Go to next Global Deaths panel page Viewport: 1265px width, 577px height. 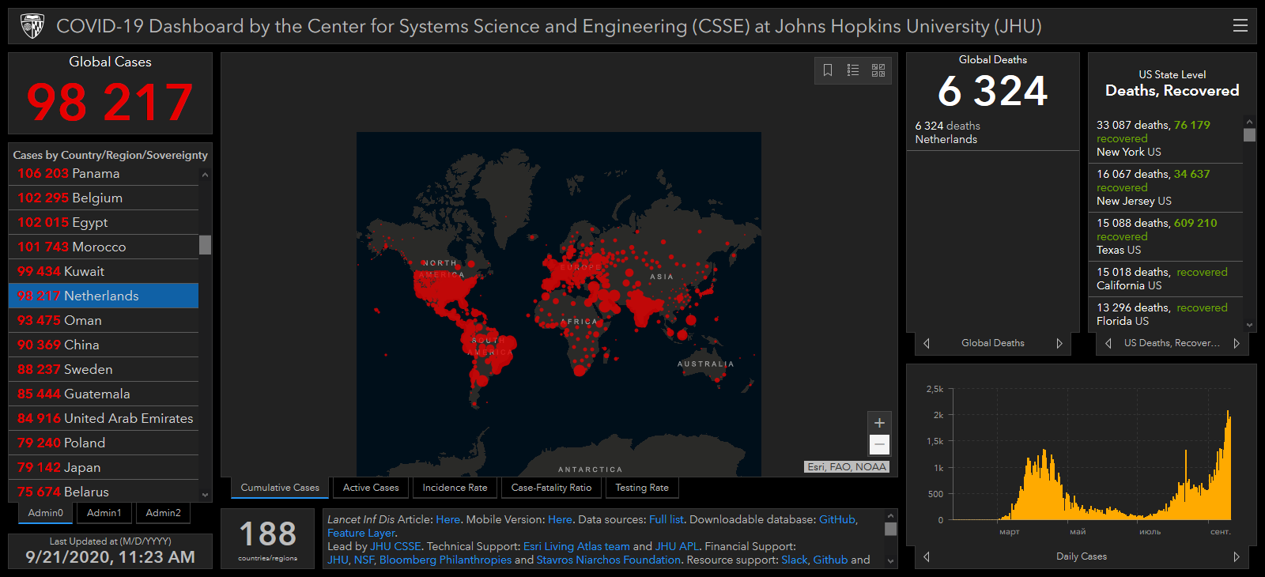pyautogui.click(x=1059, y=343)
